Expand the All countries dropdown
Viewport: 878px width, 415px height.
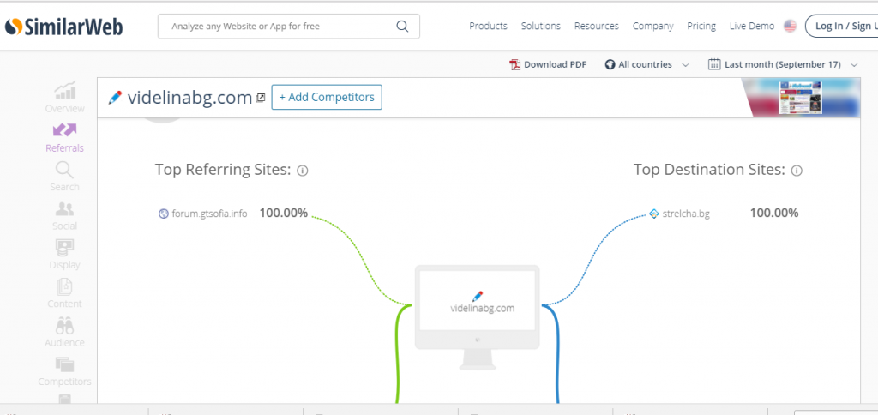coord(646,64)
